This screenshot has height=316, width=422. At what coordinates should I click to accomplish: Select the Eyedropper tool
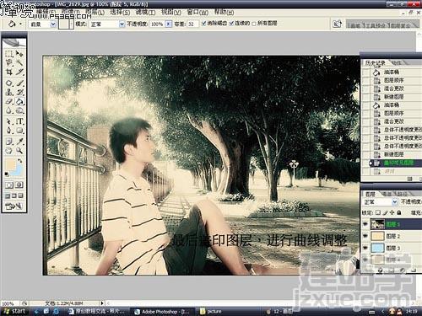(x=19, y=141)
